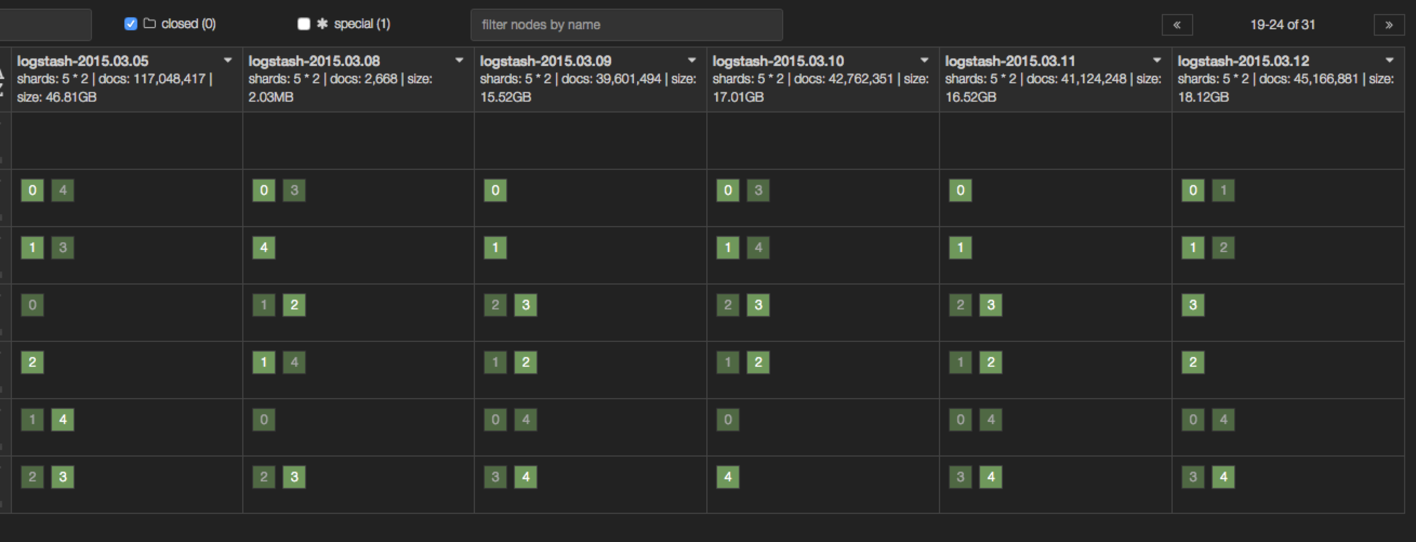This screenshot has height=542, width=1416.
Task: Click the logstash-2015.03.10 index name
Action: (x=778, y=61)
